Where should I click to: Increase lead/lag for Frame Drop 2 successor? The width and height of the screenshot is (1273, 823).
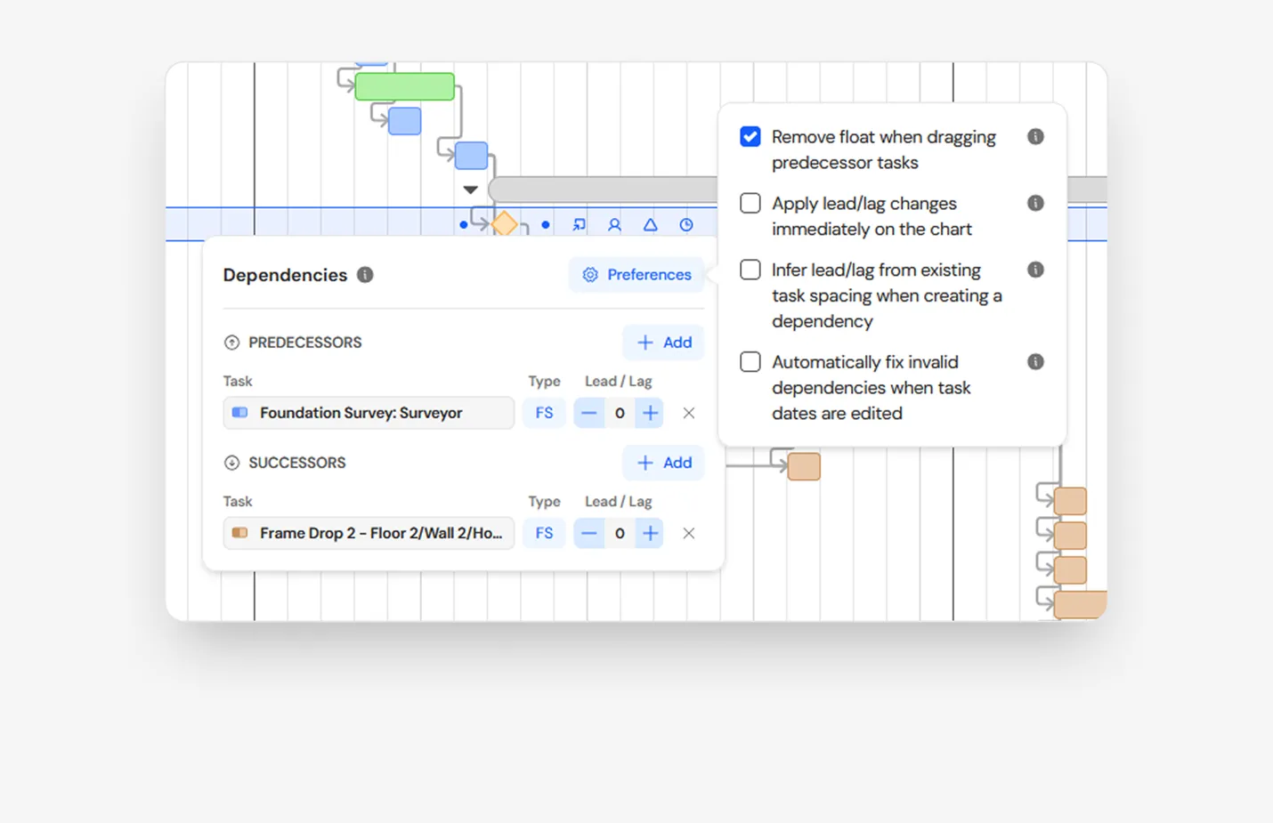[x=650, y=533]
